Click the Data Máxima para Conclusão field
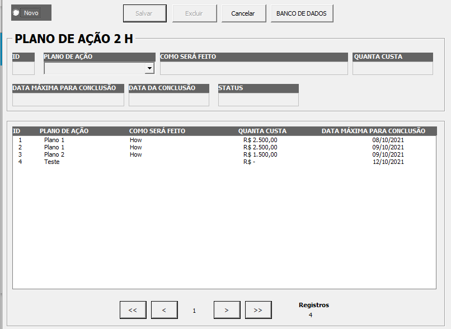The height and width of the screenshot is (329, 451). [x=68, y=99]
